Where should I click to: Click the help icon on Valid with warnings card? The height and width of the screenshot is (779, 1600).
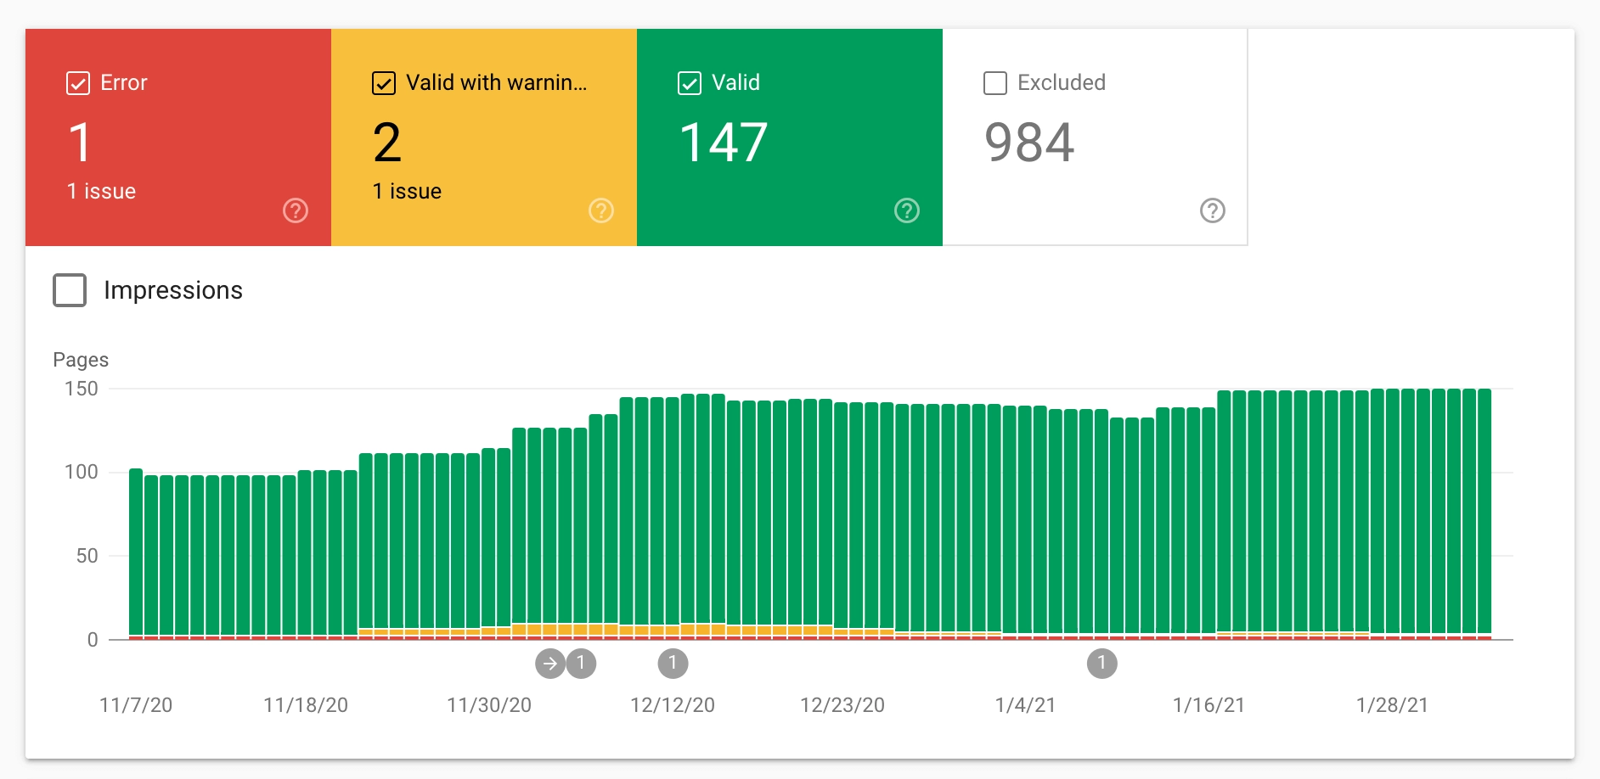[x=601, y=210]
